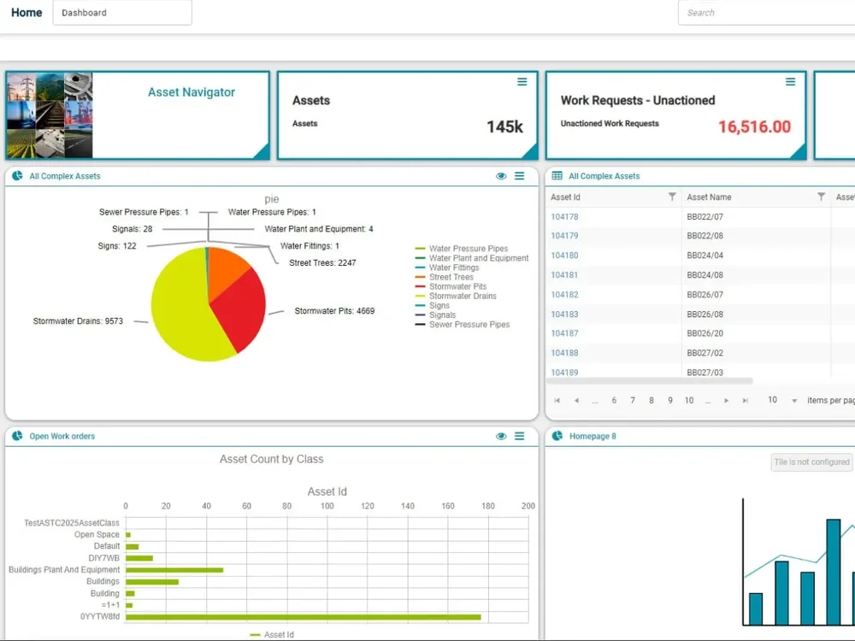Click the Asset Navigator image collage
855x641 pixels.
click(x=50, y=115)
